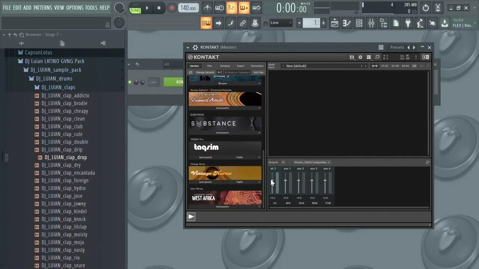Toggle the 3-2-1 countdown before recording
479x269 pixels.
pos(232,7)
